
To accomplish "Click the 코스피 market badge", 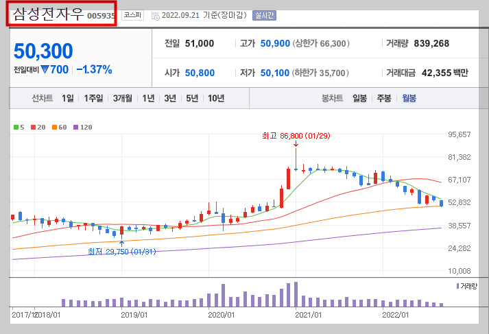I will click(x=132, y=15).
